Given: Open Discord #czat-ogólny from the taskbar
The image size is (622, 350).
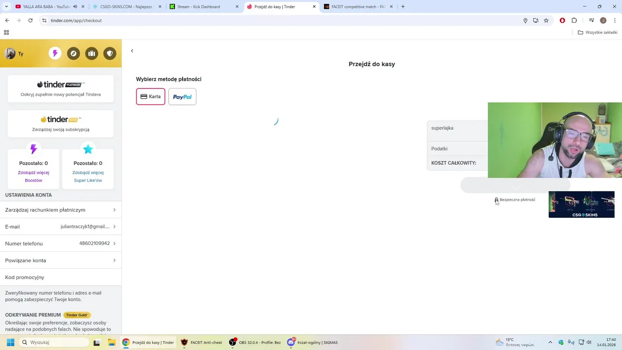Looking at the screenshot, I should pos(313,342).
